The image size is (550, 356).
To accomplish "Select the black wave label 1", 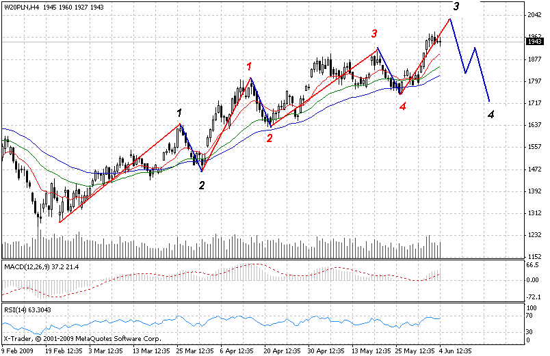I will 179,113.
